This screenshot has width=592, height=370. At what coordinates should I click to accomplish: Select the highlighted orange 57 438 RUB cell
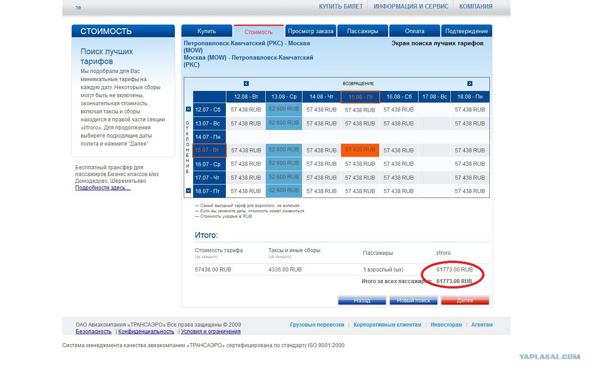click(360, 150)
